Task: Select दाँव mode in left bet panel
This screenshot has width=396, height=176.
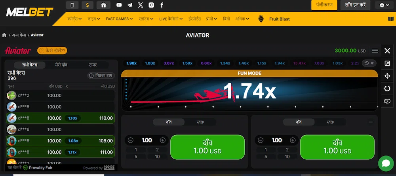Action: pyautogui.click(x=169, y=122)
